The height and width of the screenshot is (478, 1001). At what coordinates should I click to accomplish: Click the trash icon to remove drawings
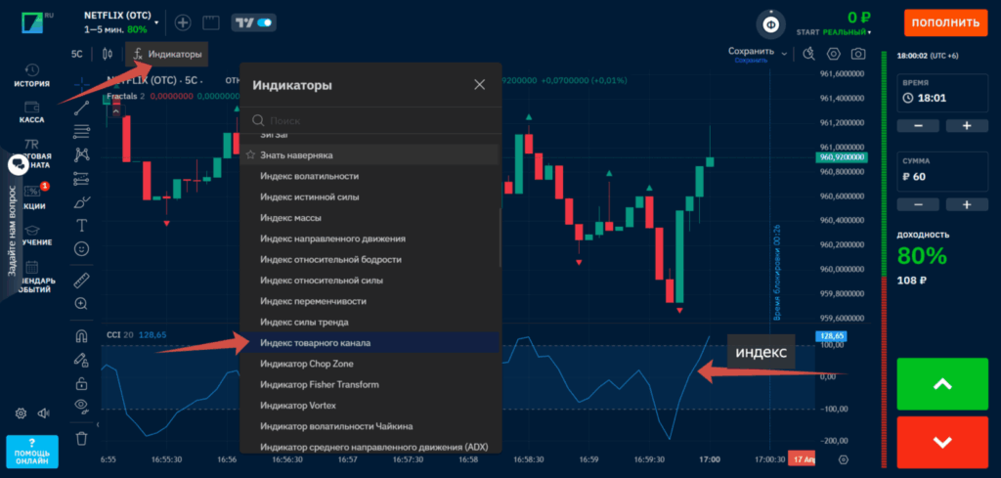[82, 437]
